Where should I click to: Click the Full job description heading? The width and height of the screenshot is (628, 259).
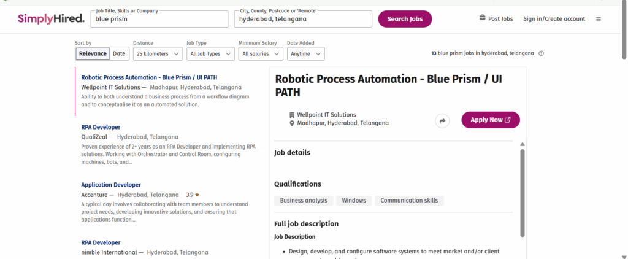(x=307, y=224)
